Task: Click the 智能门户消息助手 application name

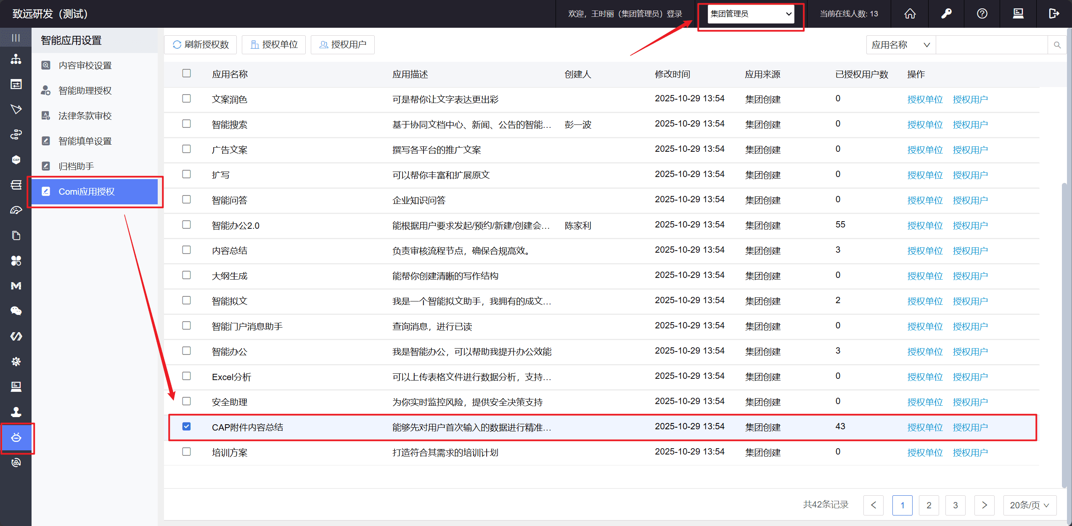Action: click(x=247, y=327)
